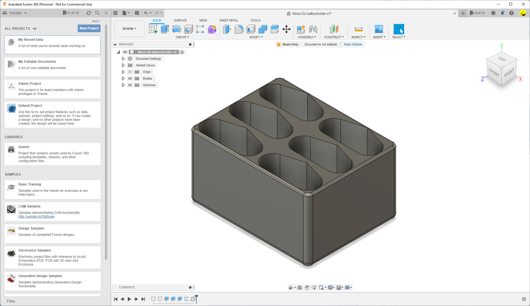Click the timeline position marker
The image size is (530, 306).
pyautogui.click(x=196, y=298)
